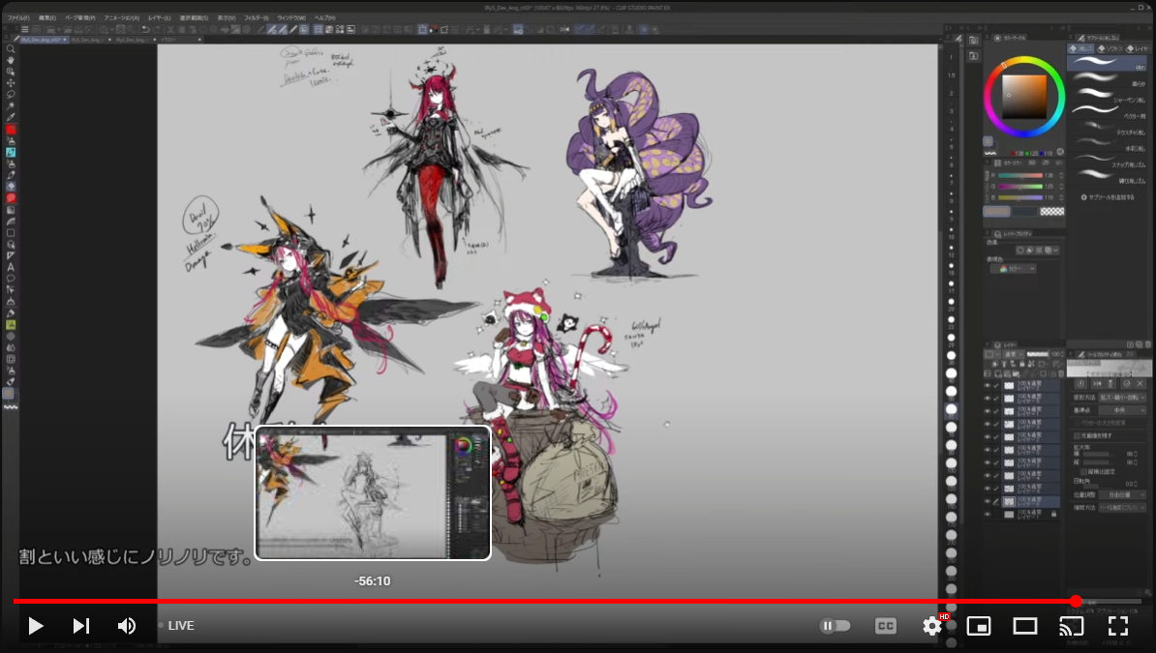Select the Hand move-canvas tool

11,60
